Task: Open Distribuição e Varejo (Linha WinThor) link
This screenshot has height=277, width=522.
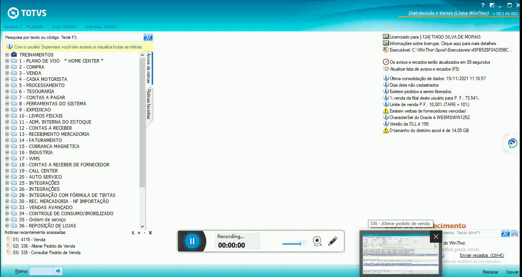Action: [x=449, y=13]
